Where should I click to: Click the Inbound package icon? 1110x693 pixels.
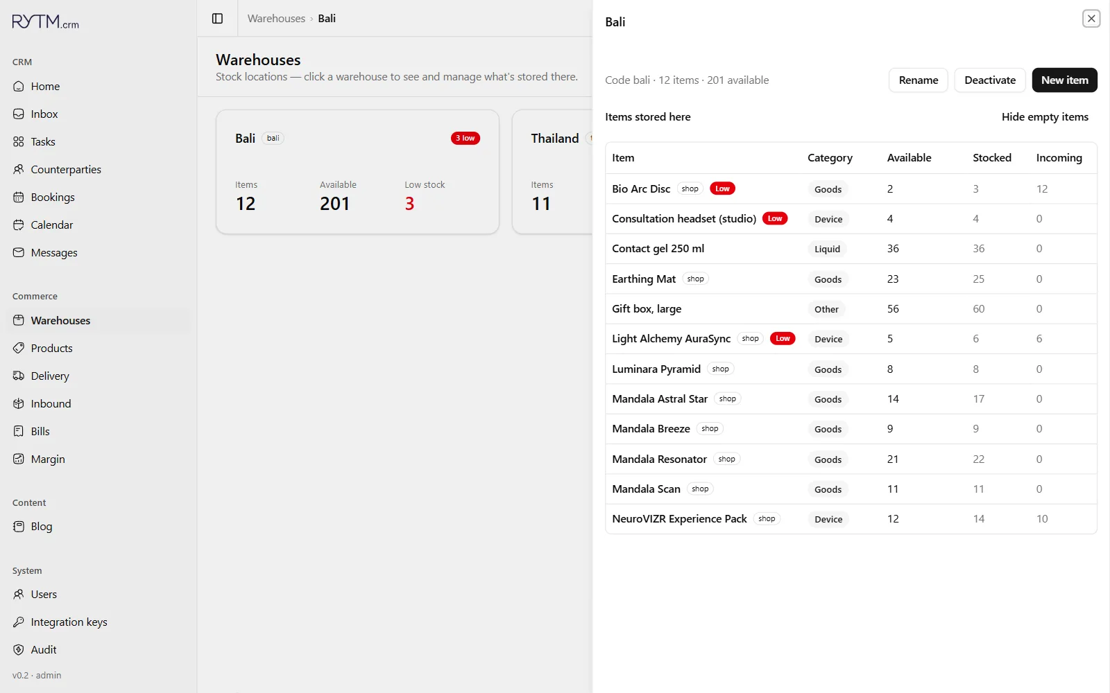(x=19, y=404)
